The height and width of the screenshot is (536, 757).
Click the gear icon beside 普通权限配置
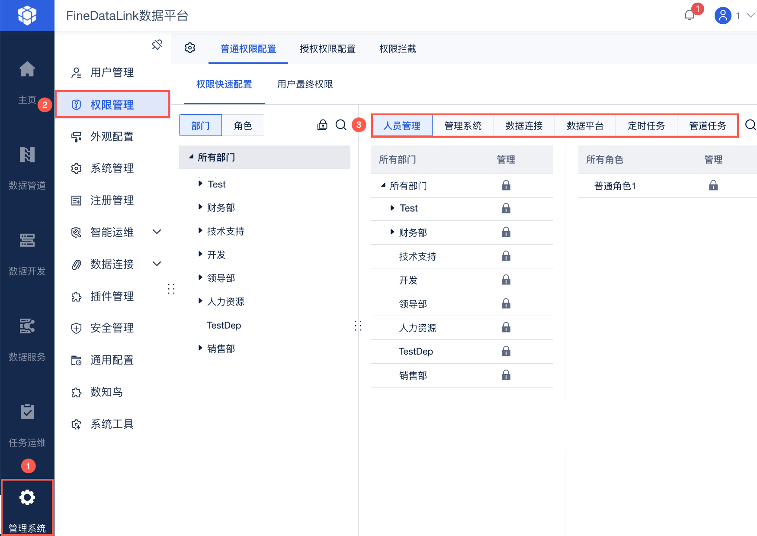(190, 48)
